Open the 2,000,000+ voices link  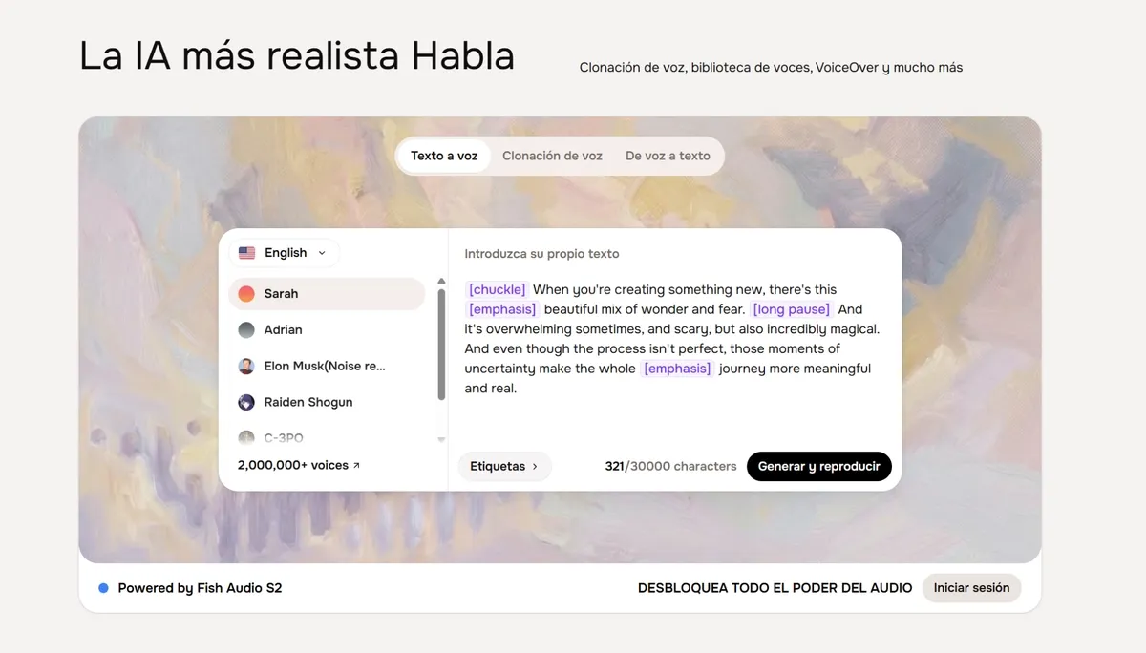[299, 465]
